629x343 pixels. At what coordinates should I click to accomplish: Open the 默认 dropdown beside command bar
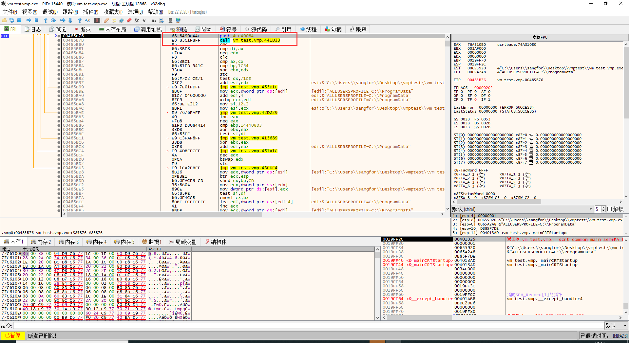[x=616, y=326]
